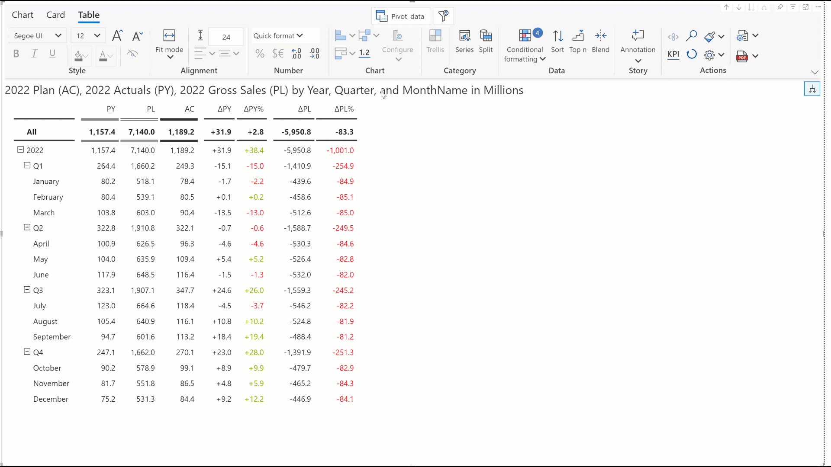831x467 pixels.
Task: Open the Series settings icon
Action: click(x=464, y=36)
